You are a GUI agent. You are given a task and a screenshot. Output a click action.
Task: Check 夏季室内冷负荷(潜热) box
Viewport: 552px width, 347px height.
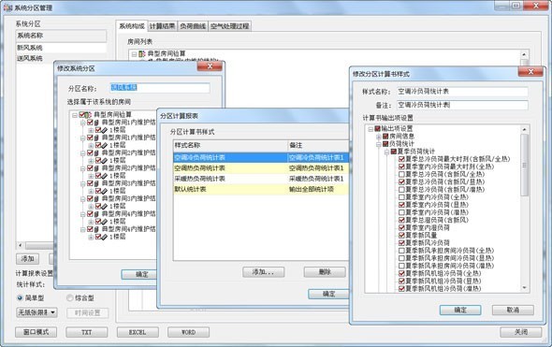(401, 212)
